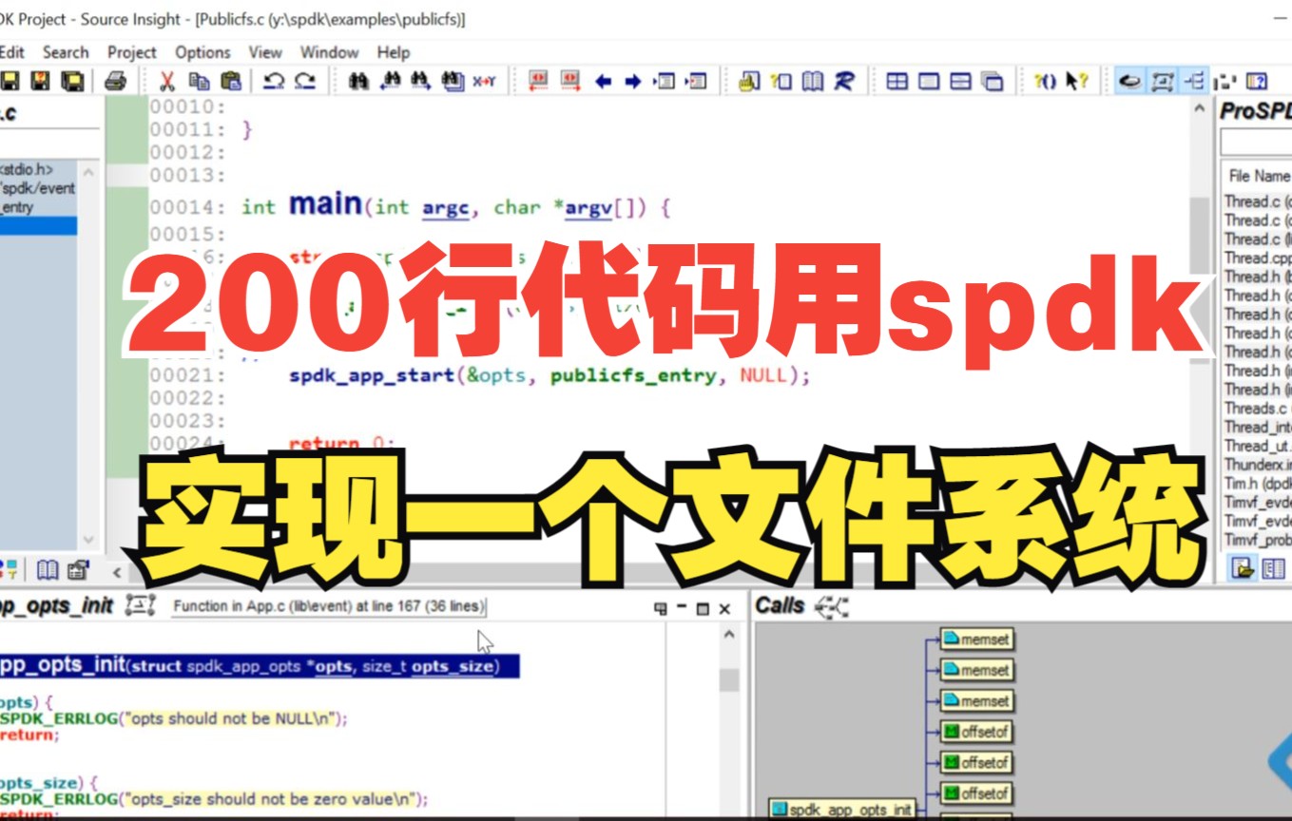
Task: Select Timvf_prob entry in the file list
Action: 1257,540
